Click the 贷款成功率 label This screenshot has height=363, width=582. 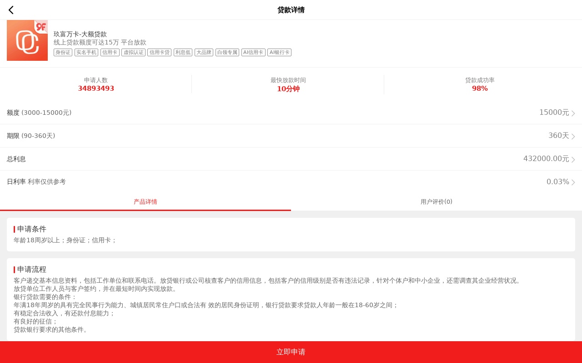480,80
